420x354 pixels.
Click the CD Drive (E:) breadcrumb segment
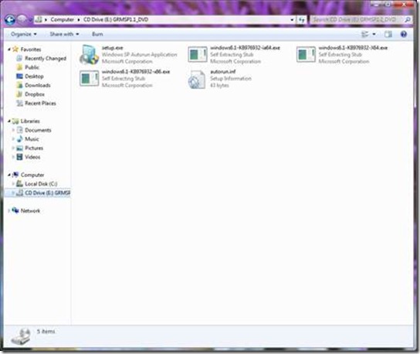pyautogui.click(x=116, y=19)
